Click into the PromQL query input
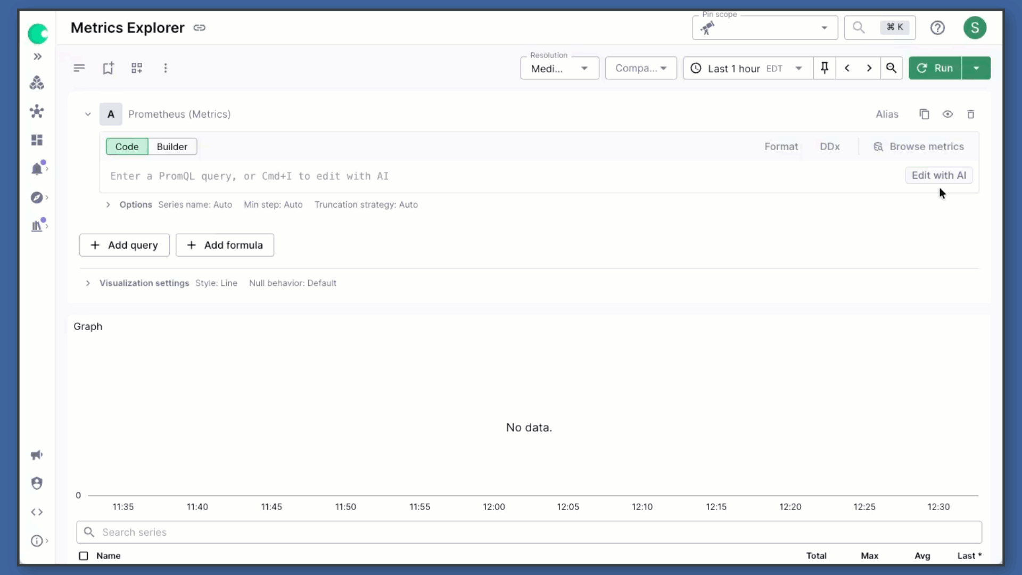 click(500, 176)
